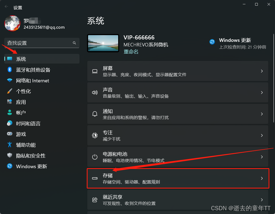Open 隐私和安全性 settings category
Viewport: 275px width, 214px height.
(x=42, y=155)
